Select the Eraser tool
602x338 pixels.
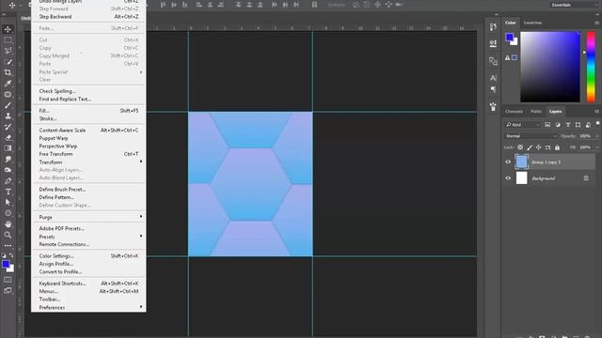[x=8, y=138]
